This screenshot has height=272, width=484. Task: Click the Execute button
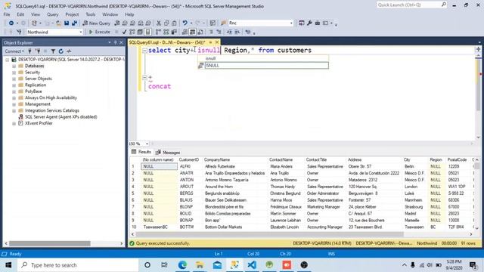pyautogui.click(x=99, y=32)
